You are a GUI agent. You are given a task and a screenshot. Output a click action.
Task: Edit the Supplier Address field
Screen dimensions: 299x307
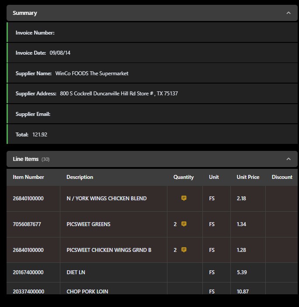click(x=153, y=94)
